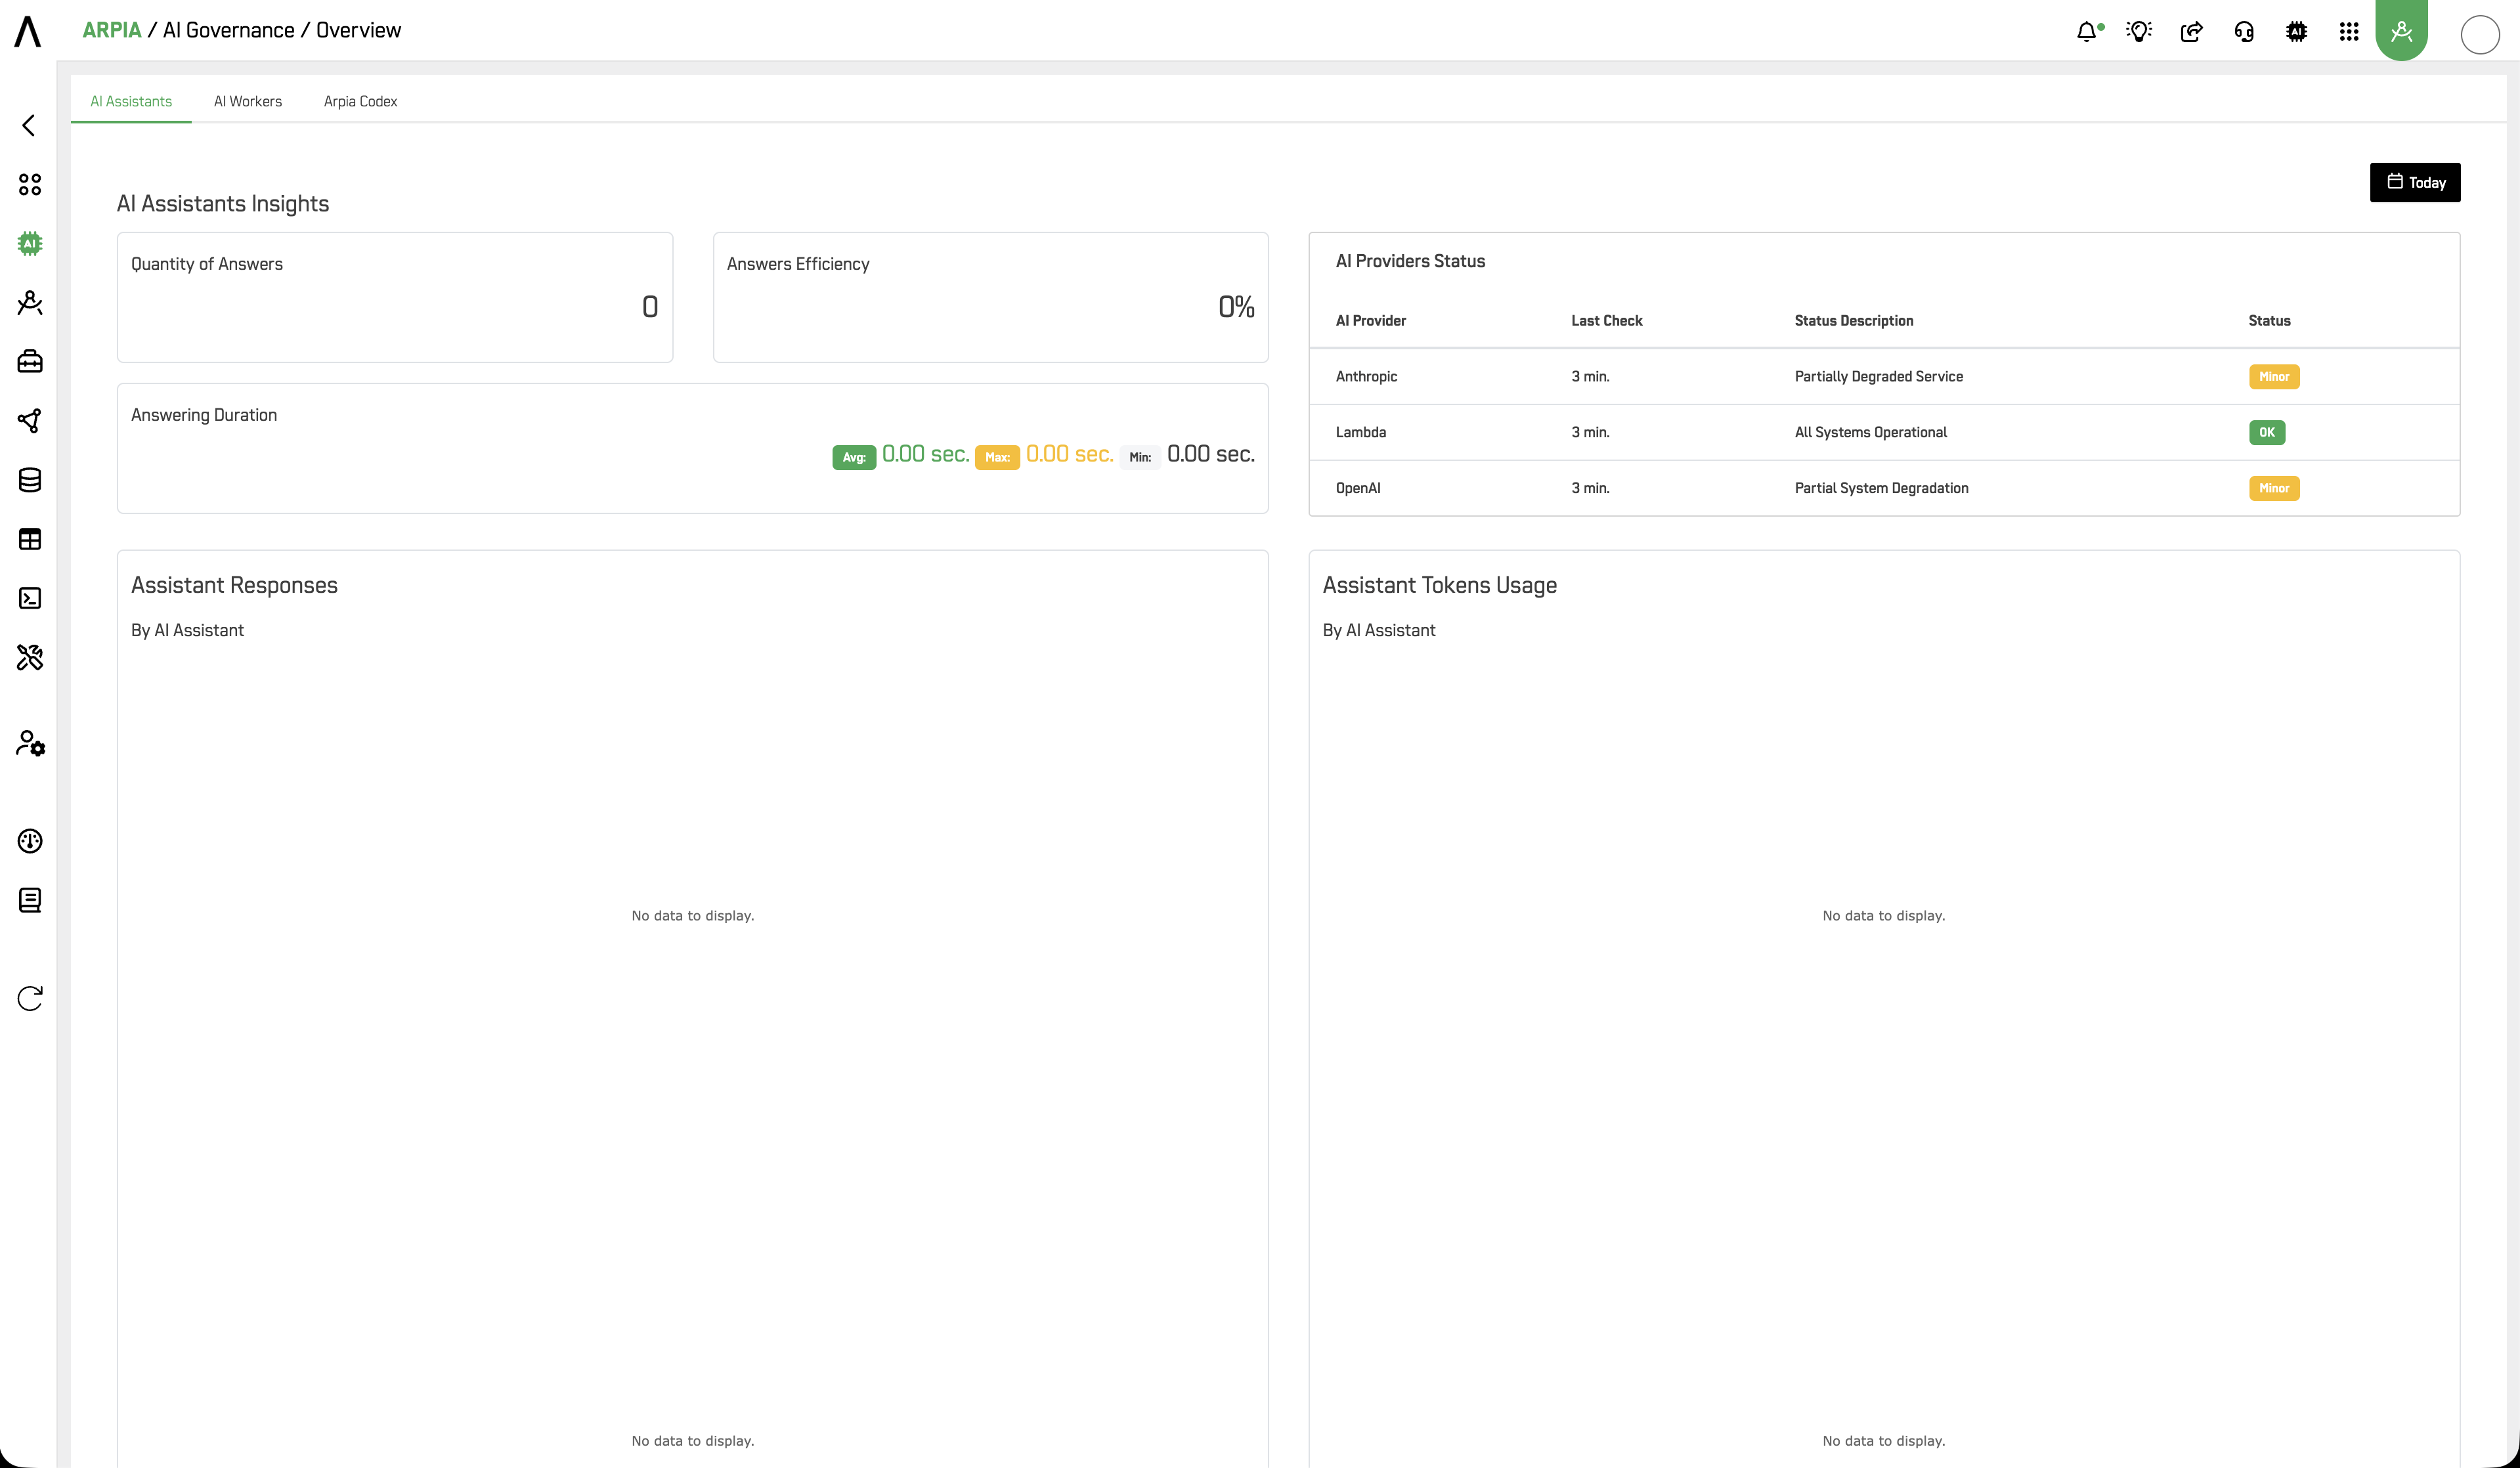Click the refresh sidebar icon
2520x1468 pixels.
tap(30, 998)
